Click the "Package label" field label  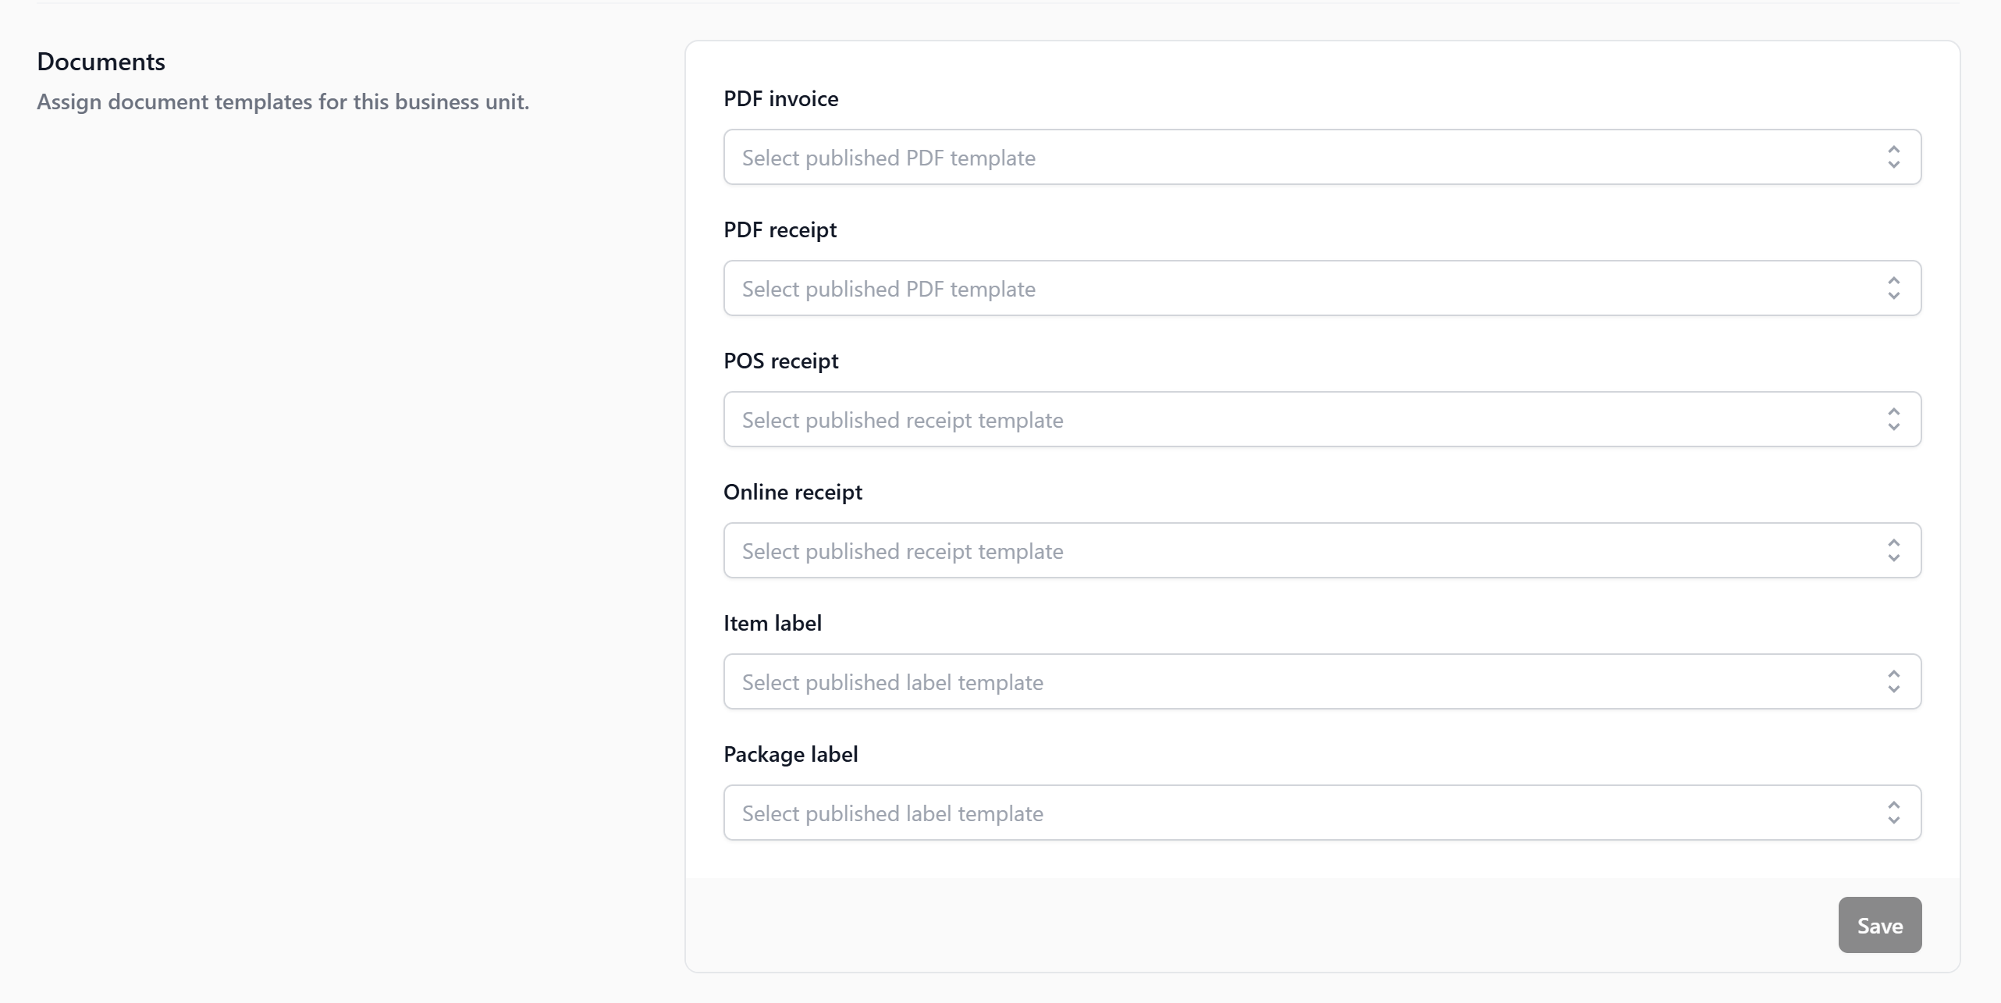tap(790, 754)
